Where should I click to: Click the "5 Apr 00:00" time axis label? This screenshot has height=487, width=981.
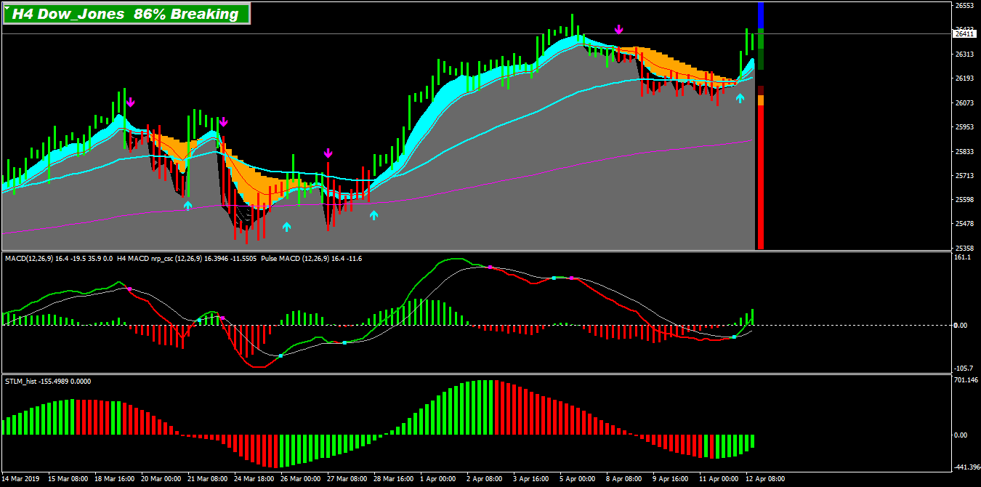578,479
